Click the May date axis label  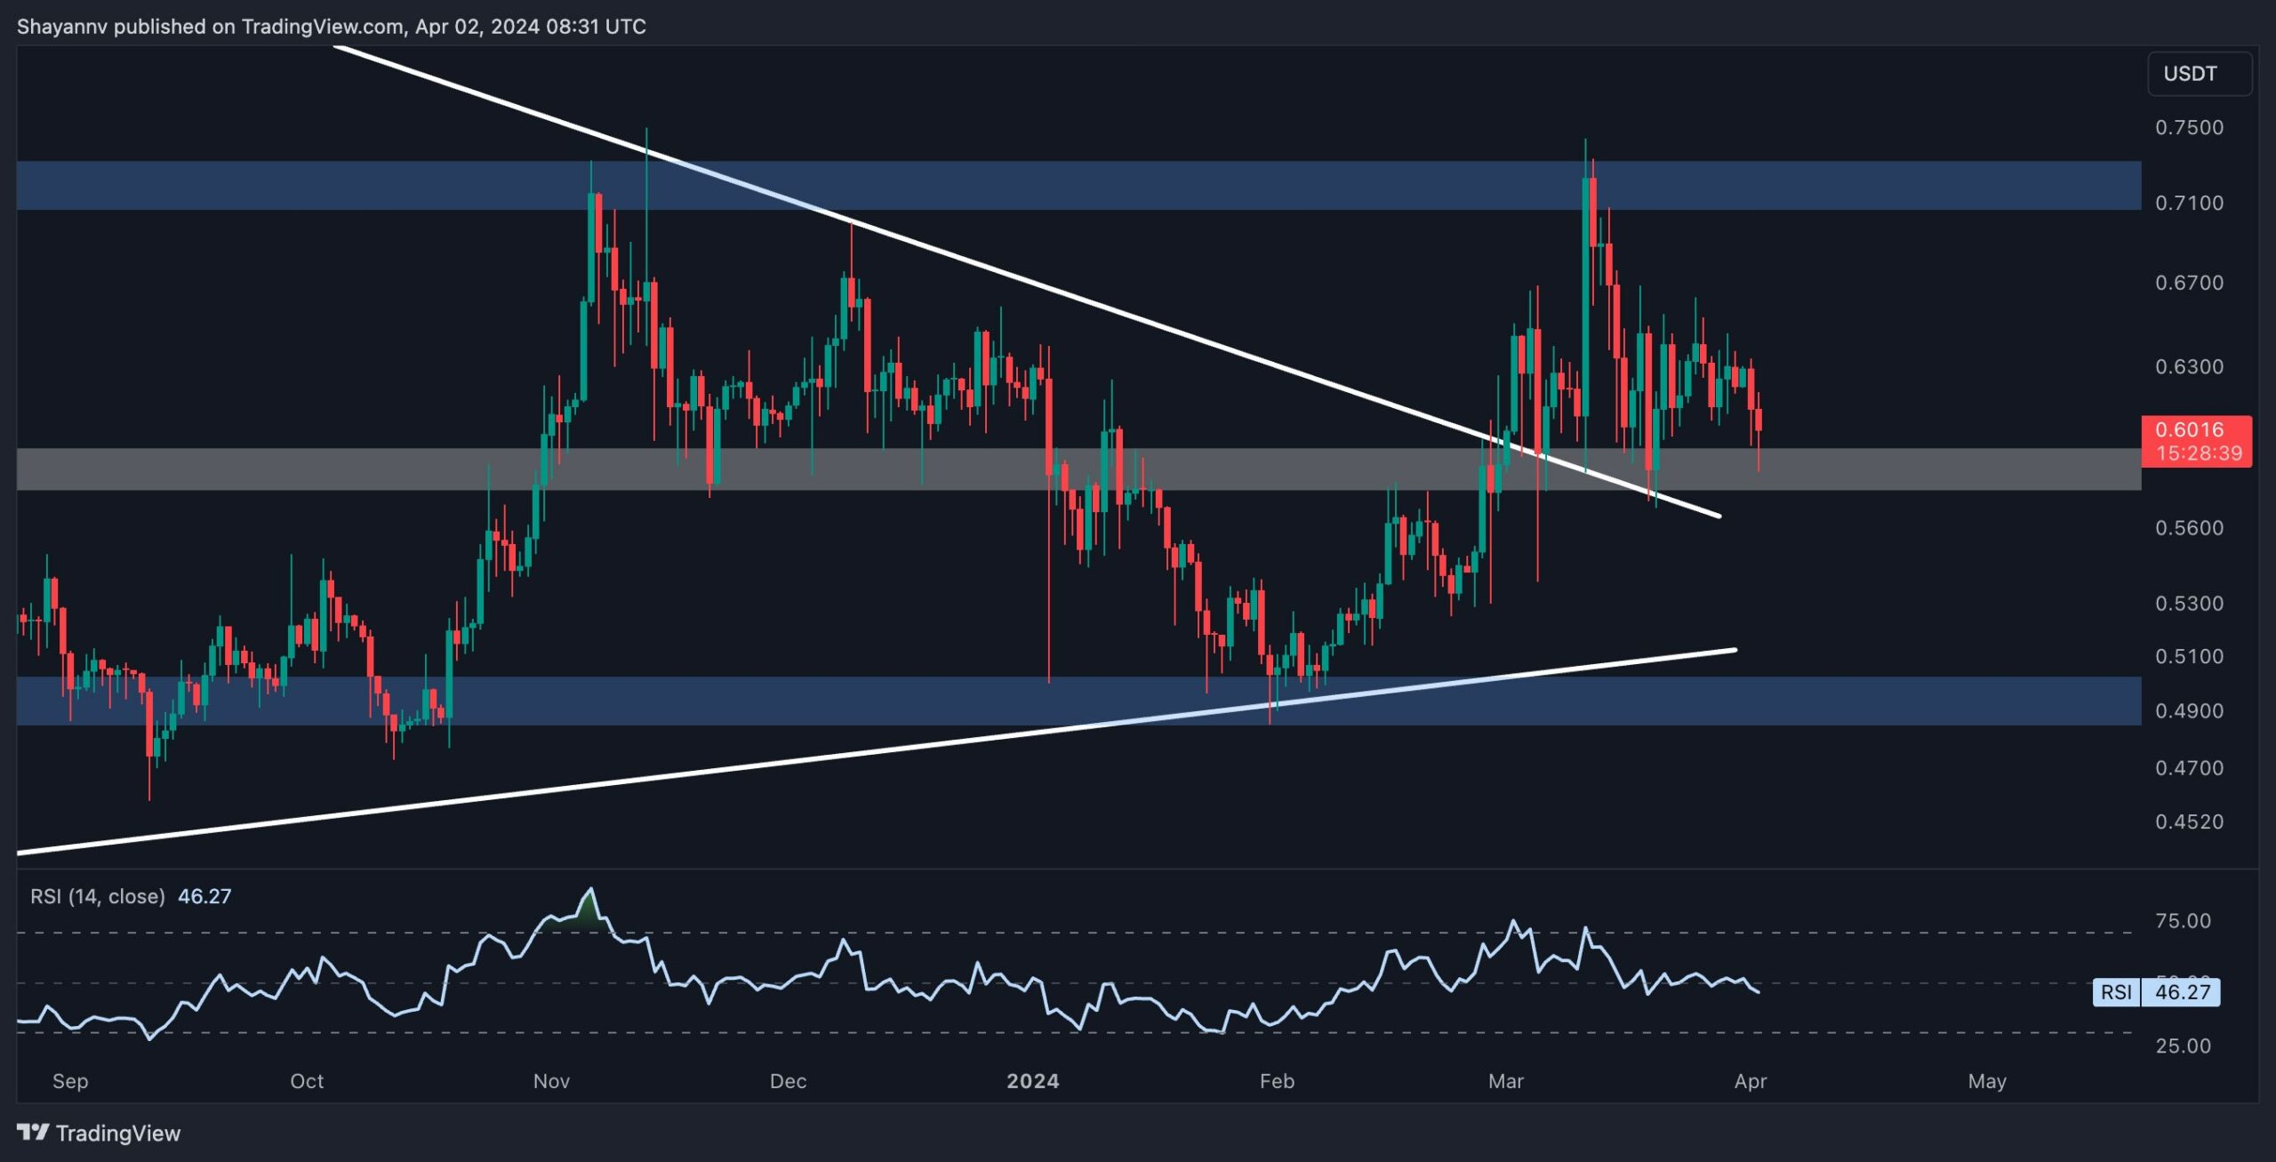tap(1987, 1081)
